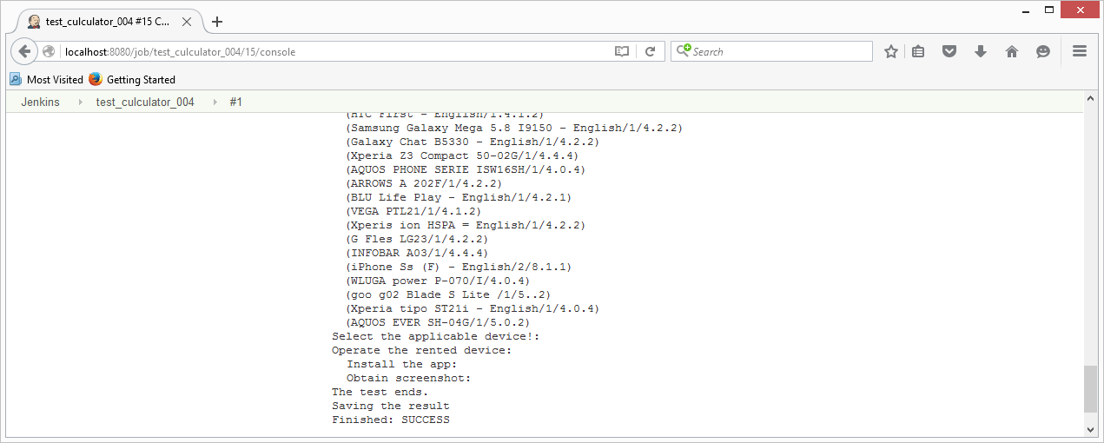The height and width of the screenshot is (443, 1104).
Task: Bookmark this page with star icon
Action: click(x=890, y=51)
